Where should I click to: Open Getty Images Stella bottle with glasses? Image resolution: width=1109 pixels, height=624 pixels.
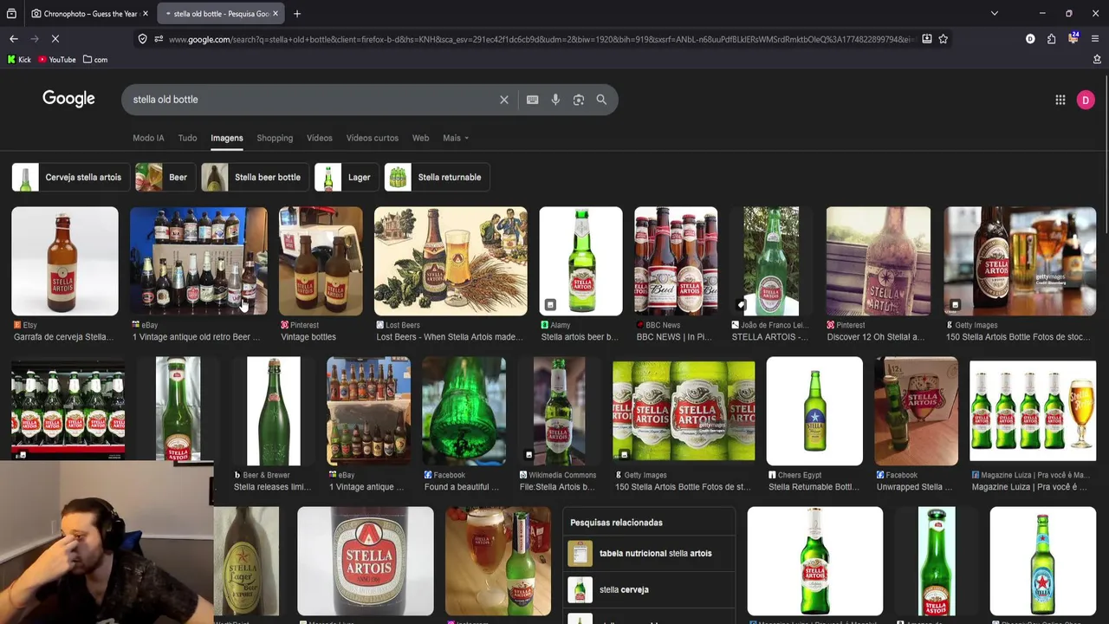pos(1020,261)
